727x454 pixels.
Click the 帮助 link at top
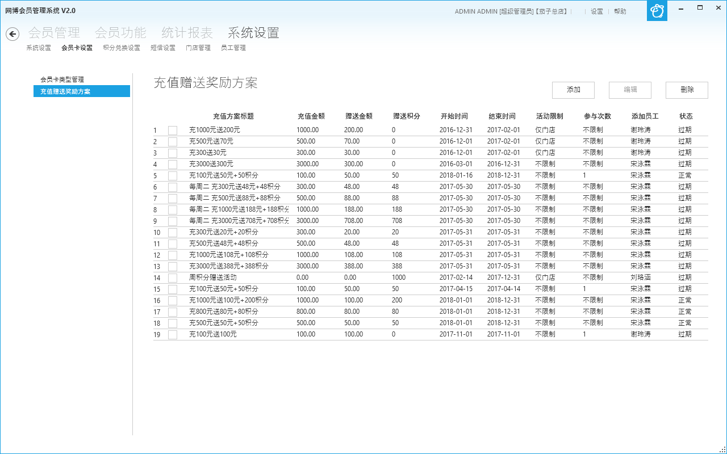[x=620, y=11]
